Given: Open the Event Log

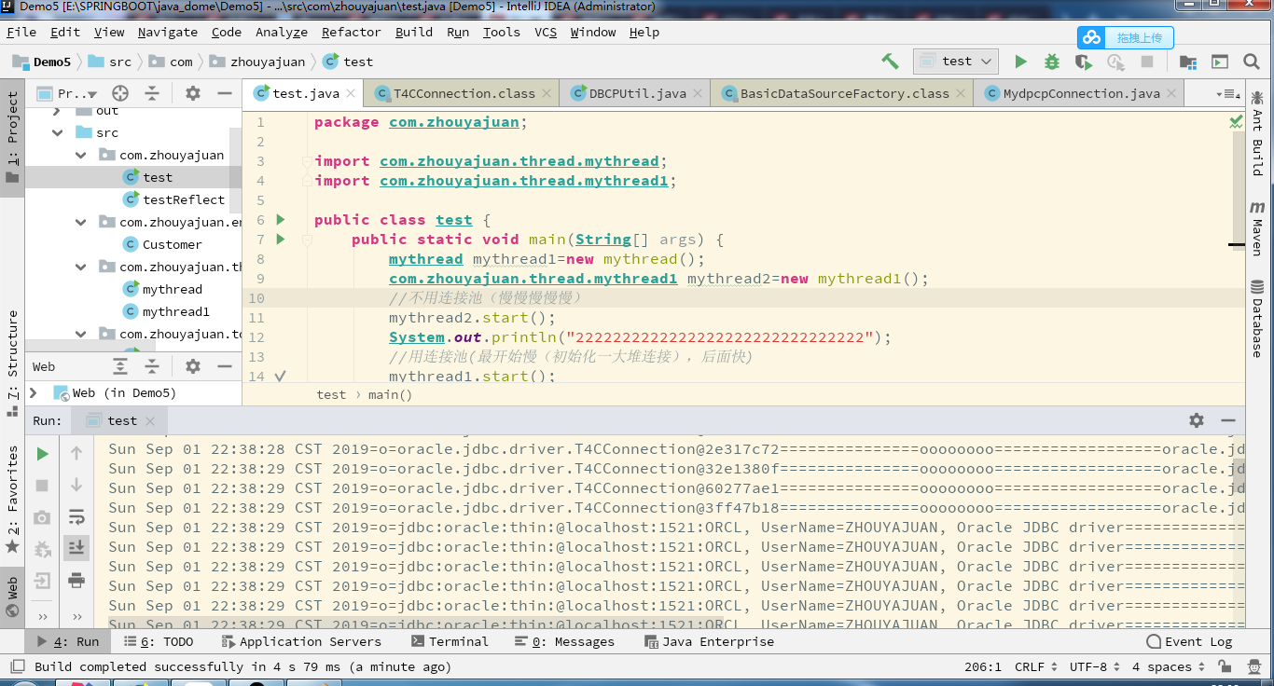Looking at the screenshot, I should [x=1189, y=641].
